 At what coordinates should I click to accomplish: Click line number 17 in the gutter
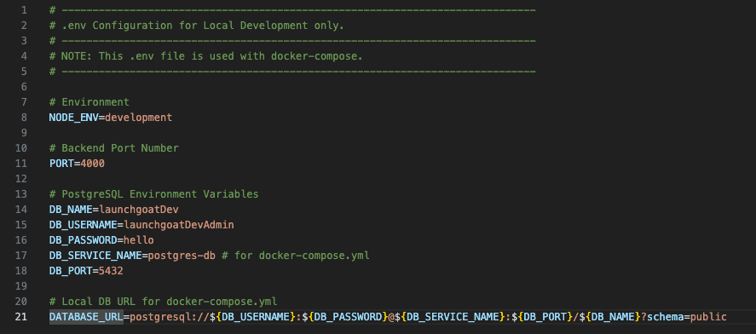point(21,256)
